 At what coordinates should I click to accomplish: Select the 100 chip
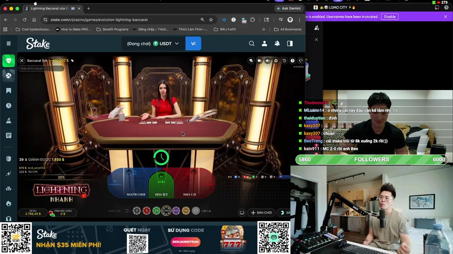(x=166, y=211)
